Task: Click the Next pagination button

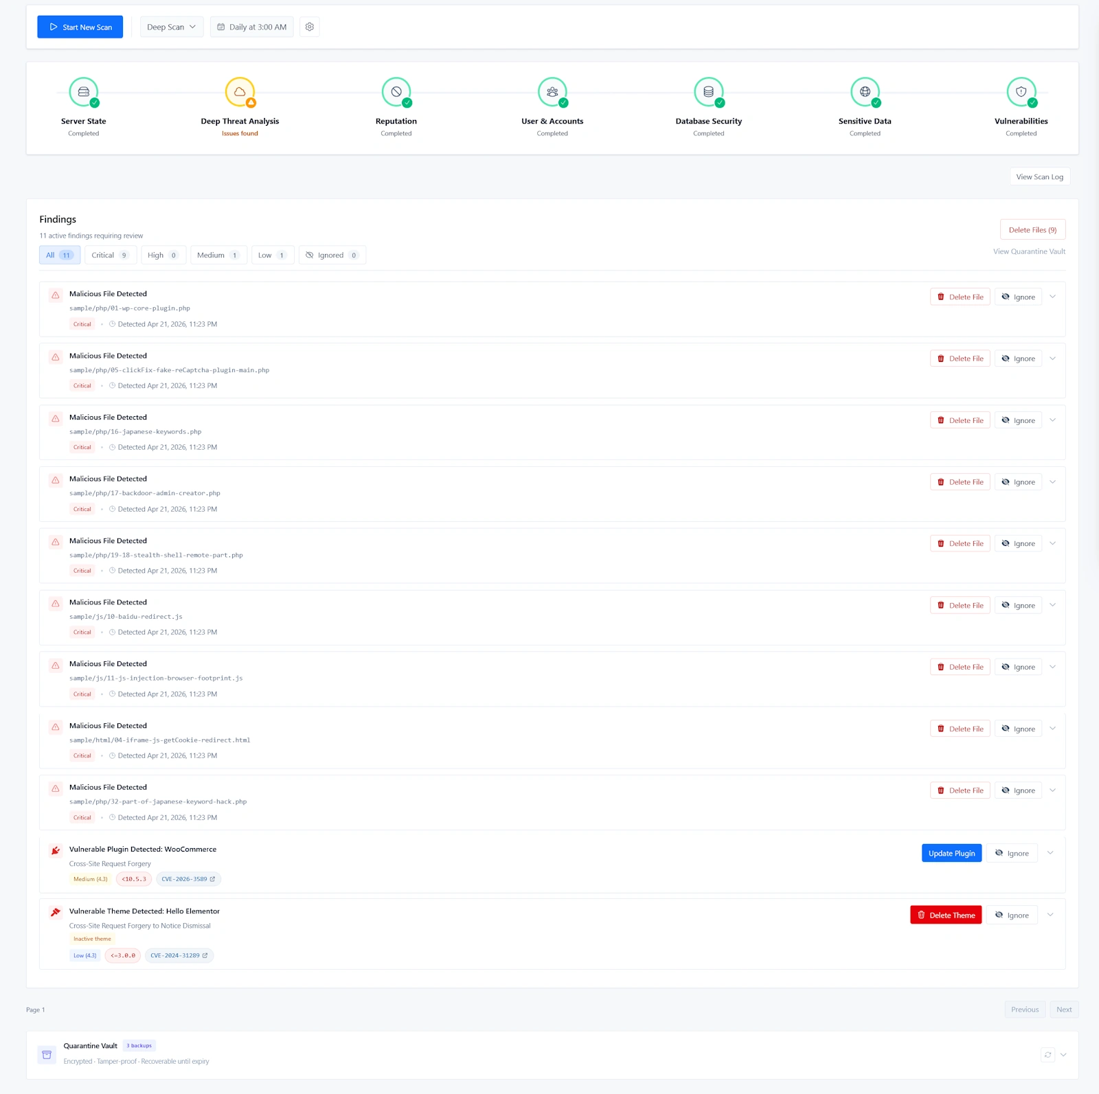Action: [1063, 1010]
